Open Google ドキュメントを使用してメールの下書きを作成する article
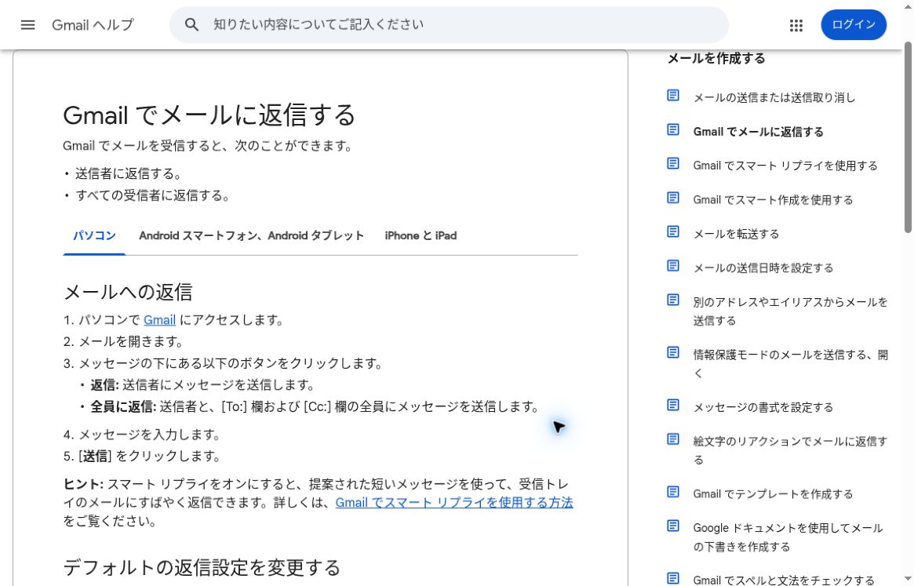The height and width of the screenshot is (586, 914). click(788, 537)
